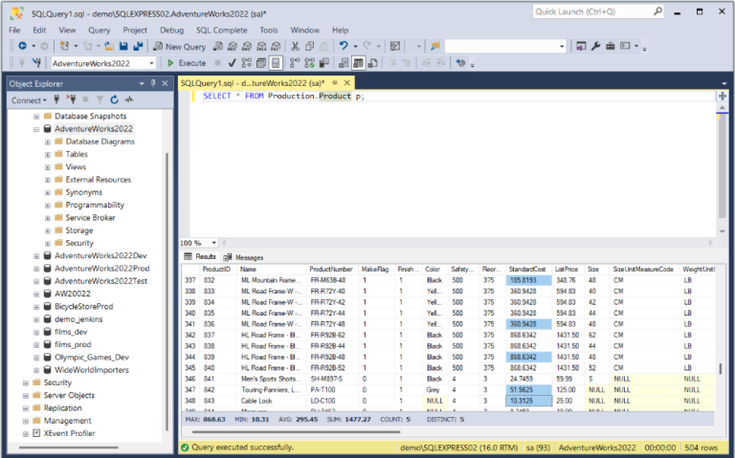
Task: Toggle Include Live Query Statistics
Action: click(309, 63)
